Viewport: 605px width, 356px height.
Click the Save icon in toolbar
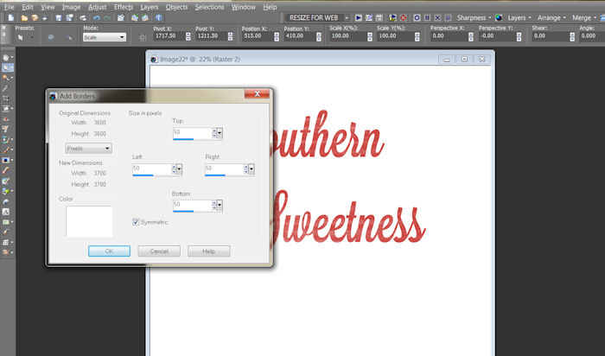pos(58,17)
